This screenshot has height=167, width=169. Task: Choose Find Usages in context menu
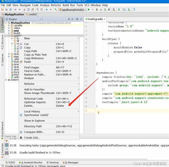(x=49, y=67)
